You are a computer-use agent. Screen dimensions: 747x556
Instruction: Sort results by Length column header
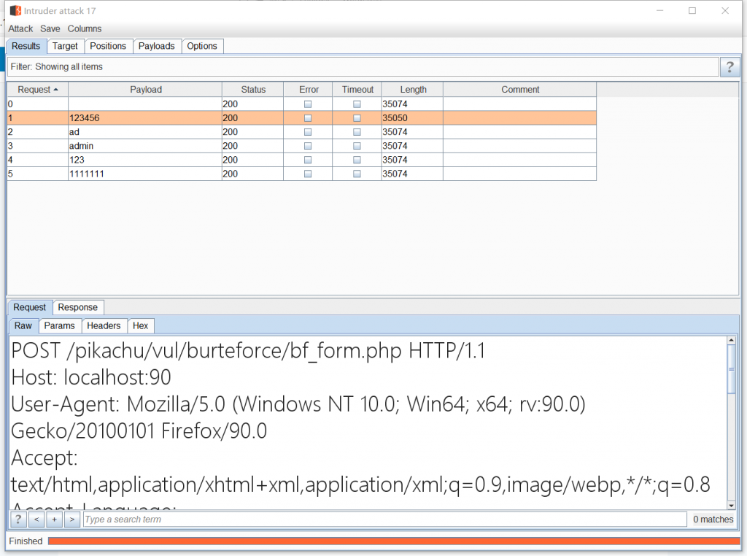click(413, 90)
